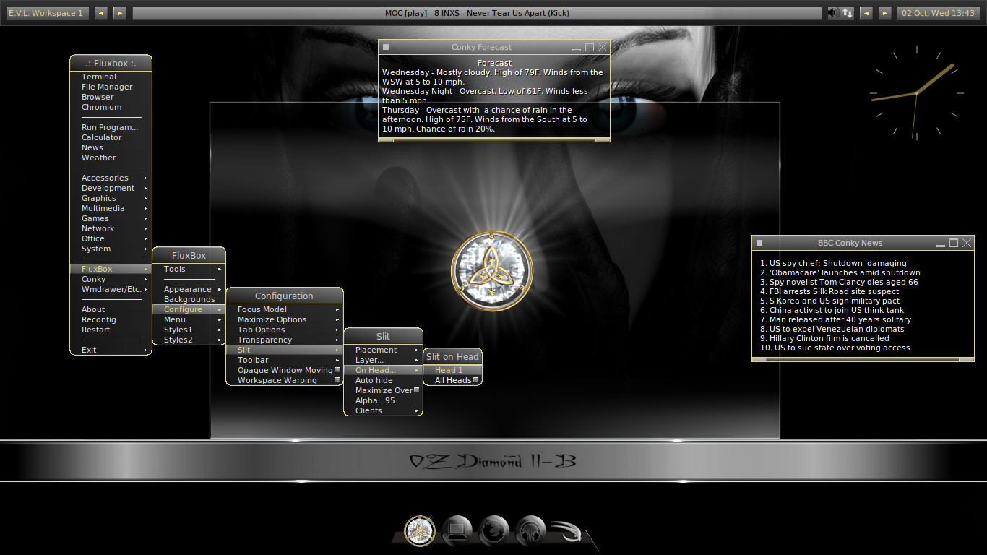Viewport: 987px width, 555px height.
Task: Expand the Exit submenu
Action: click(x=111, y=350)
